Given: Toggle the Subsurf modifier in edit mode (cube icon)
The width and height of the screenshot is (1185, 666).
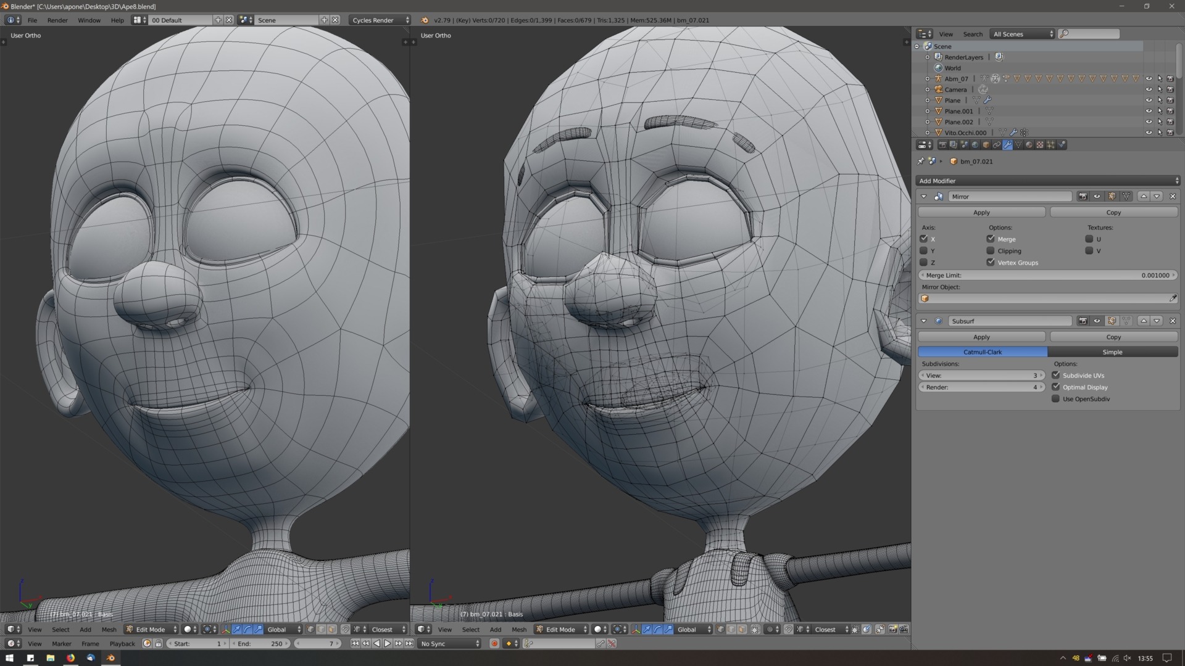Looking at the screenshot, I should point(1112,321).
